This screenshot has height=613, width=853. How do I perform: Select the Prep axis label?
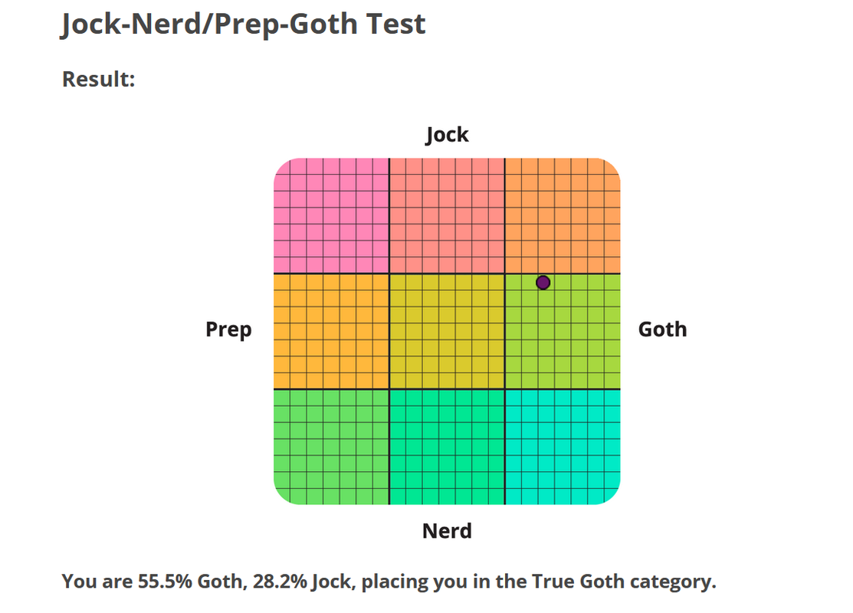pos(228,329)
